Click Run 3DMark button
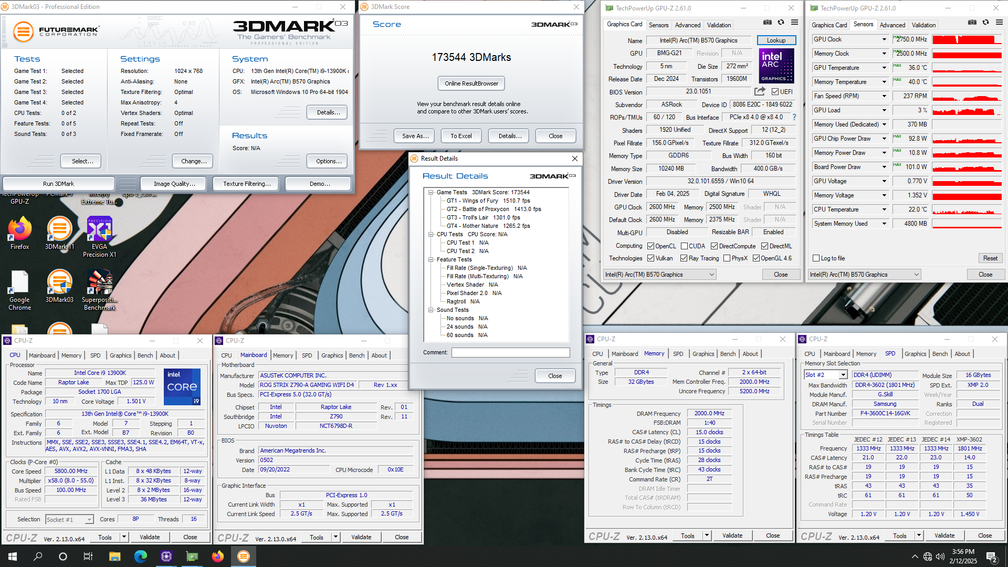Screen dimensions: 1008x567 (x=58, y=184)
